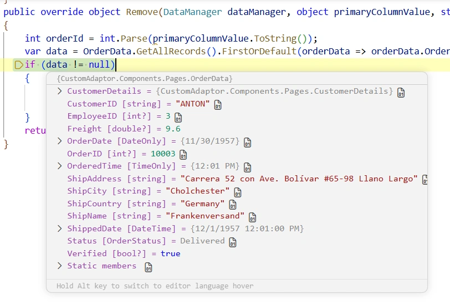450x305 pixels.
Task: Click data view icon beside EmployeeID value 3
Action: 178,118
